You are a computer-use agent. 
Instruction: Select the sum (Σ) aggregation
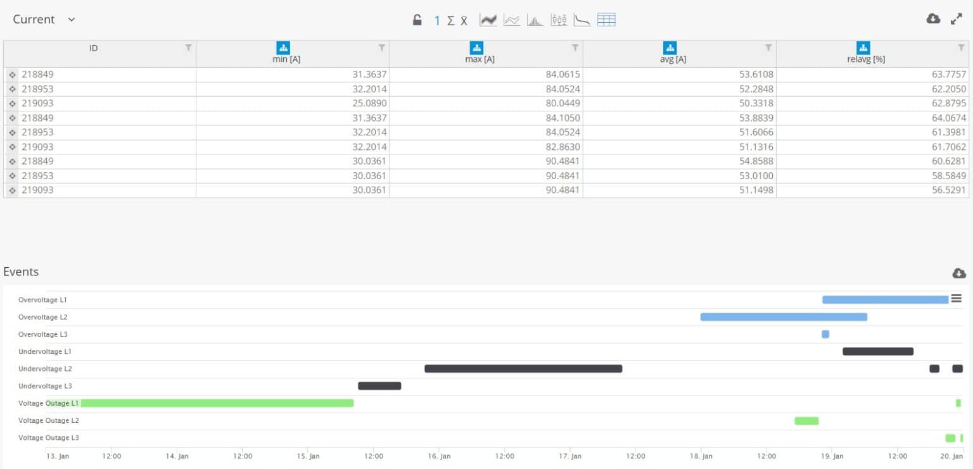(x=450, y=20)
